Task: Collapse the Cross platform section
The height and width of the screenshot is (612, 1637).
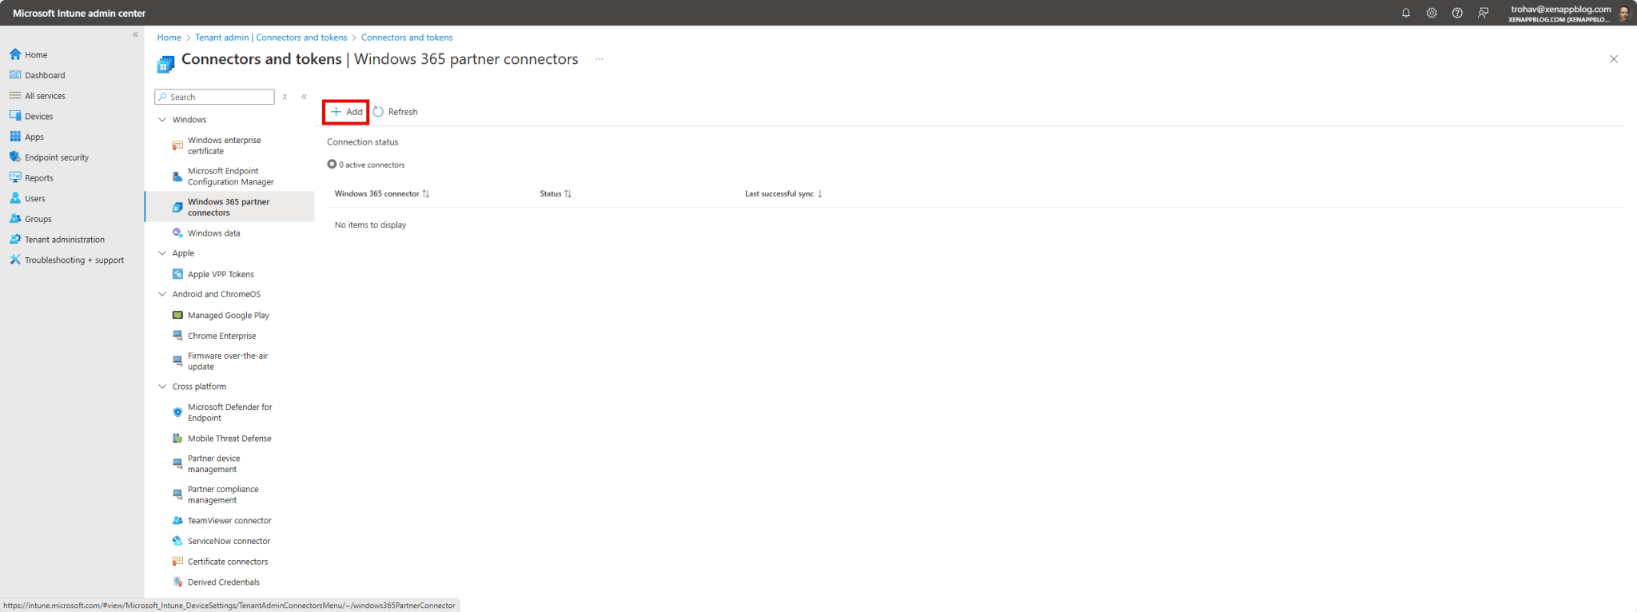Action: tap(162, 387)
